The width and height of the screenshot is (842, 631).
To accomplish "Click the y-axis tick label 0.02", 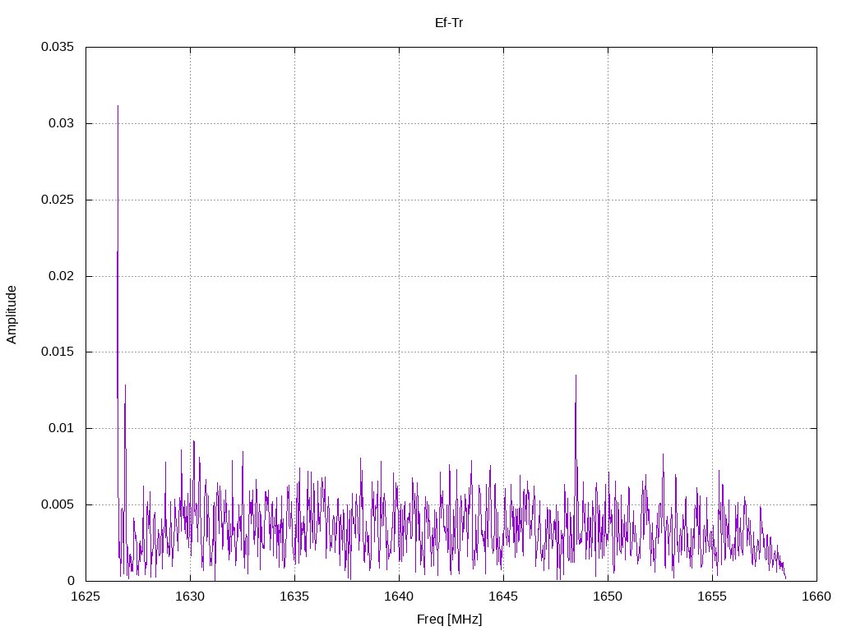I will (x=61, y=276).
